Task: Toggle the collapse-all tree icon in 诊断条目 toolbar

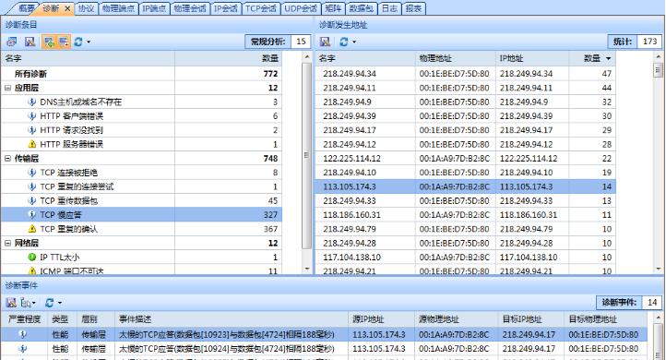Action: [x=64, y=42]
